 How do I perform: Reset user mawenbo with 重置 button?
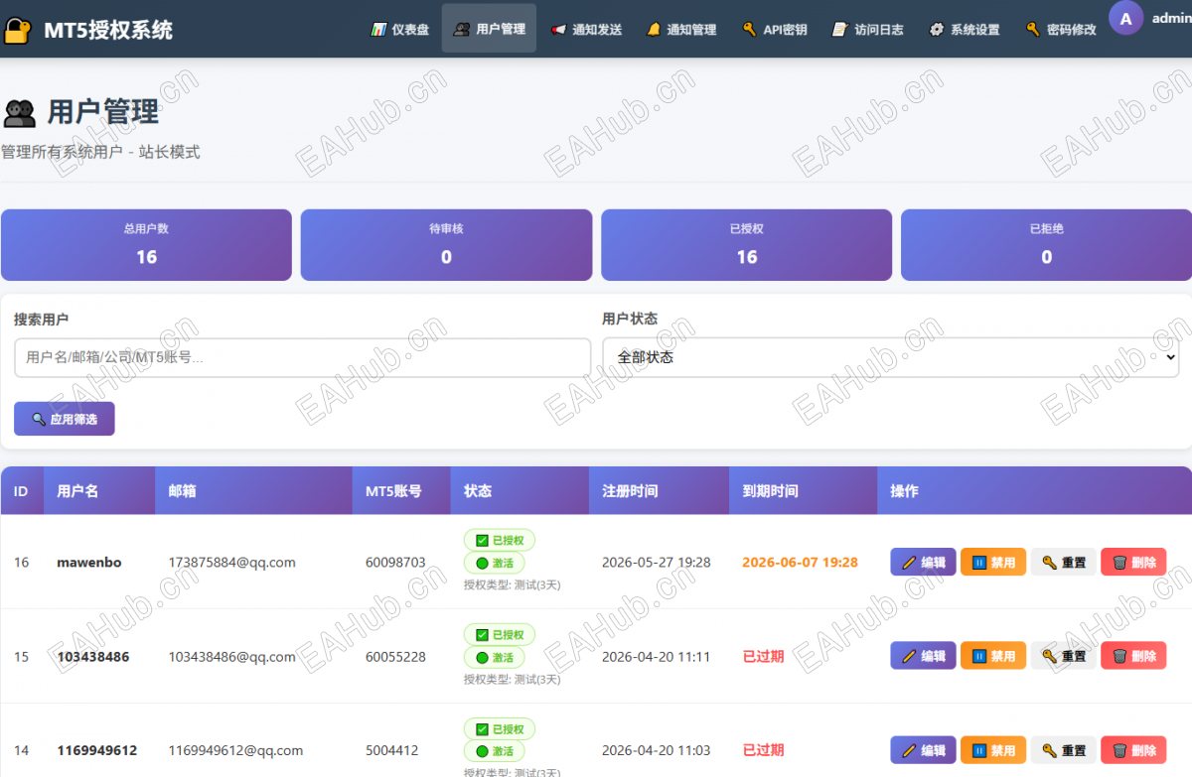pos(1064,562)
